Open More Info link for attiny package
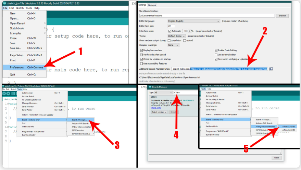This screenshot has width=301, height=170. coord(156,108)
